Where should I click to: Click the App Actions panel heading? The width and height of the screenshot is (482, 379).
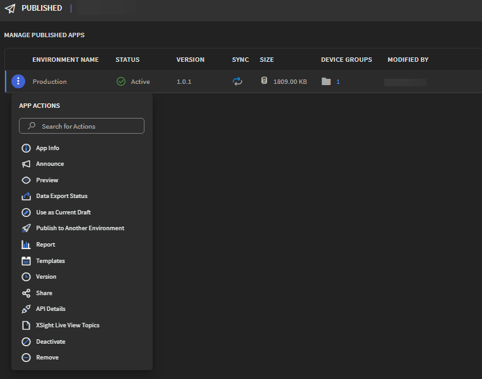click(39, 106)
